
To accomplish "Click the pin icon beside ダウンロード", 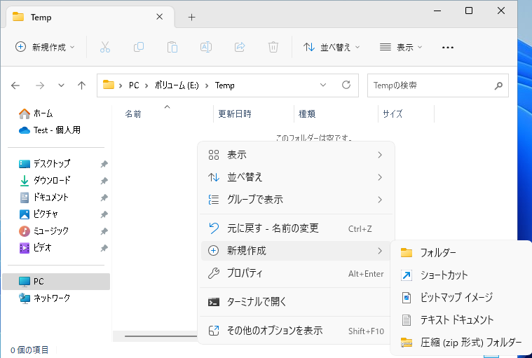I will point(104,181).
